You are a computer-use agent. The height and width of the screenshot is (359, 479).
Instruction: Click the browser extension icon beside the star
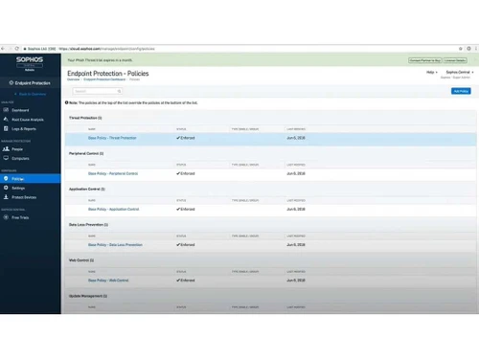click(x=468, y=49)
